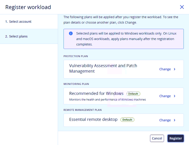
Task: Cancel the workload registration
Action: click(x=157, y=138)
